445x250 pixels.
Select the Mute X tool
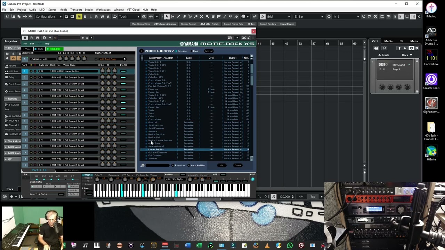point(202,16)
